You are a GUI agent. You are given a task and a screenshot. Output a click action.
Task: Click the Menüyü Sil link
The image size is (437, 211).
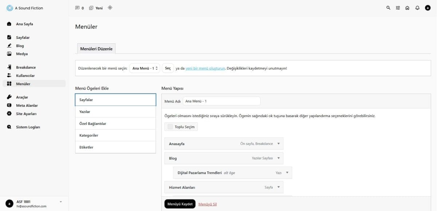pos(208,204)
